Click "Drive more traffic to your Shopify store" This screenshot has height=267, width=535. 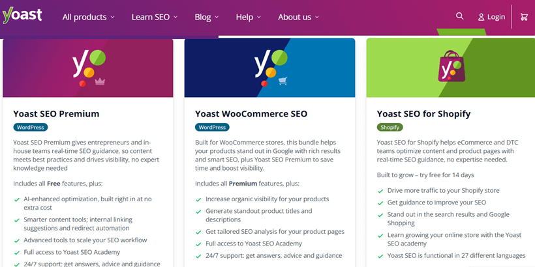click(443, 190)
